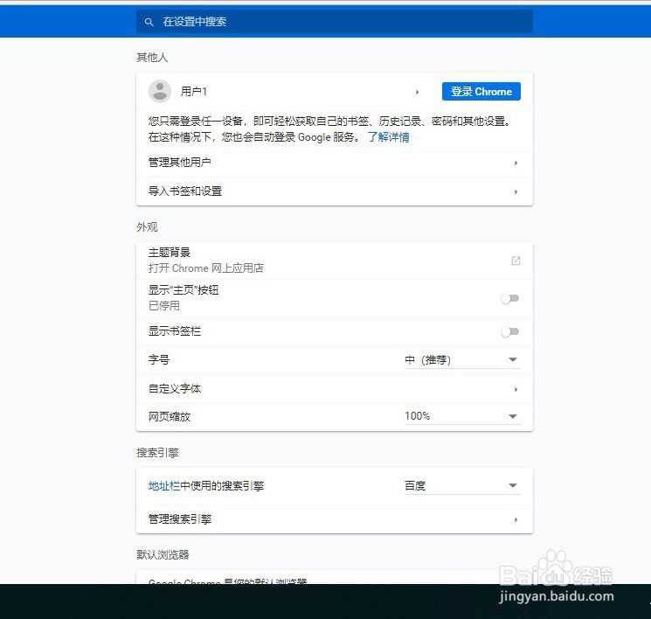Open the 字号 dropdown
The height and width of the screenshot is (619, 651).
[x=462, y=359]
